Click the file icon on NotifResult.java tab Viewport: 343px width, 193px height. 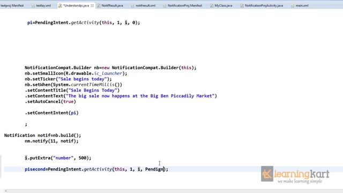click(99, 6)
